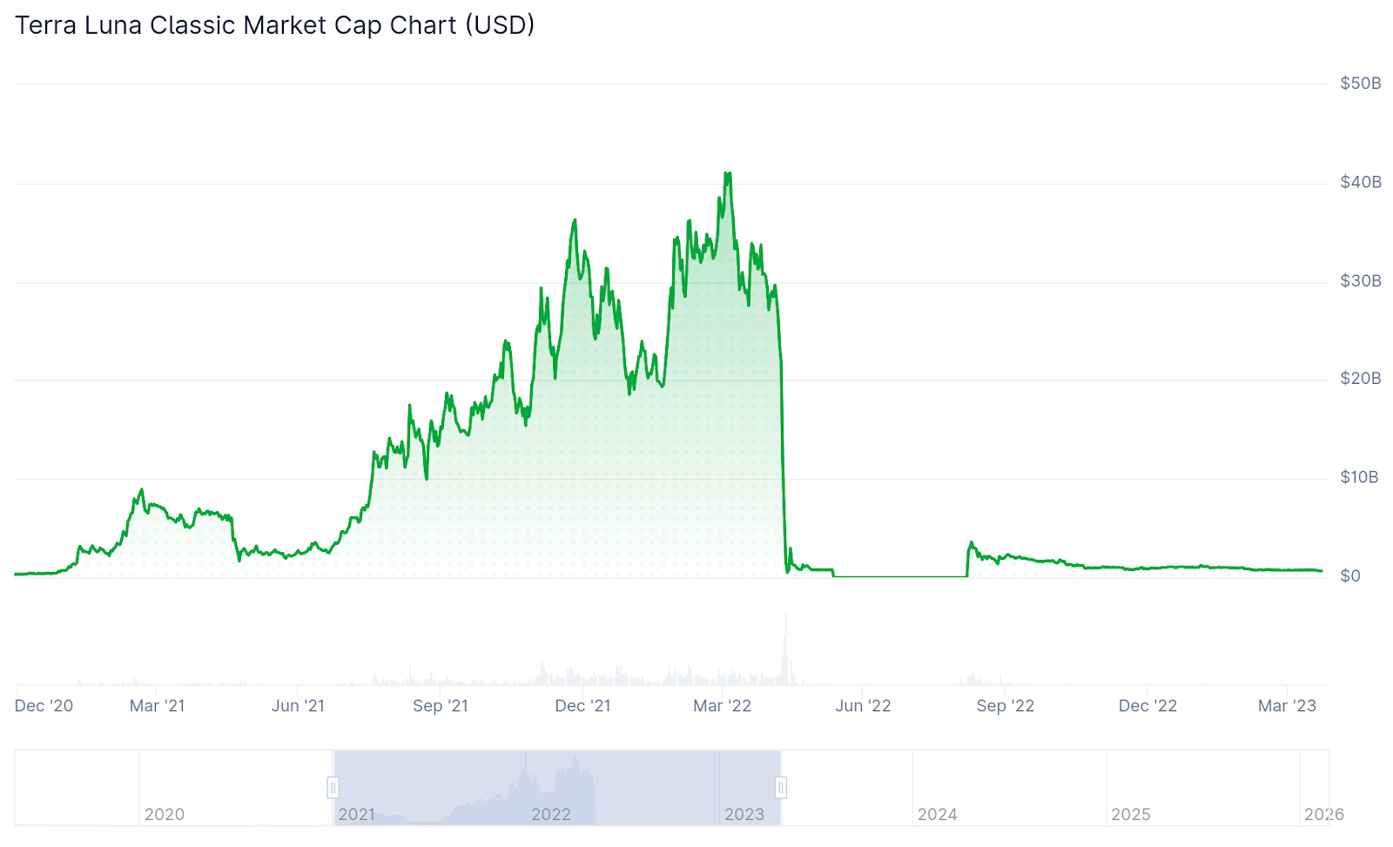Screen dimensions: 1393x847
Task: Click the $50B y-axis label
Action: pos(1360,84)
